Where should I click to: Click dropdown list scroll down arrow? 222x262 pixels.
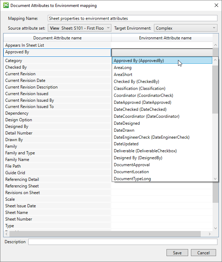coord(215,179)
